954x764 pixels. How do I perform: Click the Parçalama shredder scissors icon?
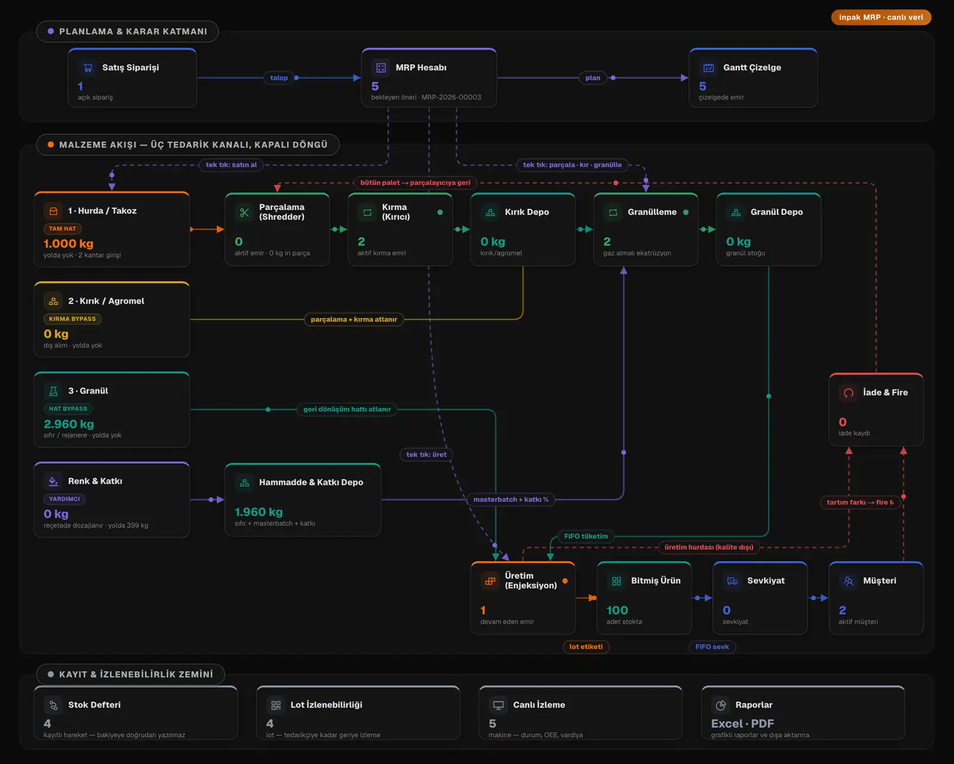[x=244, y=212]
